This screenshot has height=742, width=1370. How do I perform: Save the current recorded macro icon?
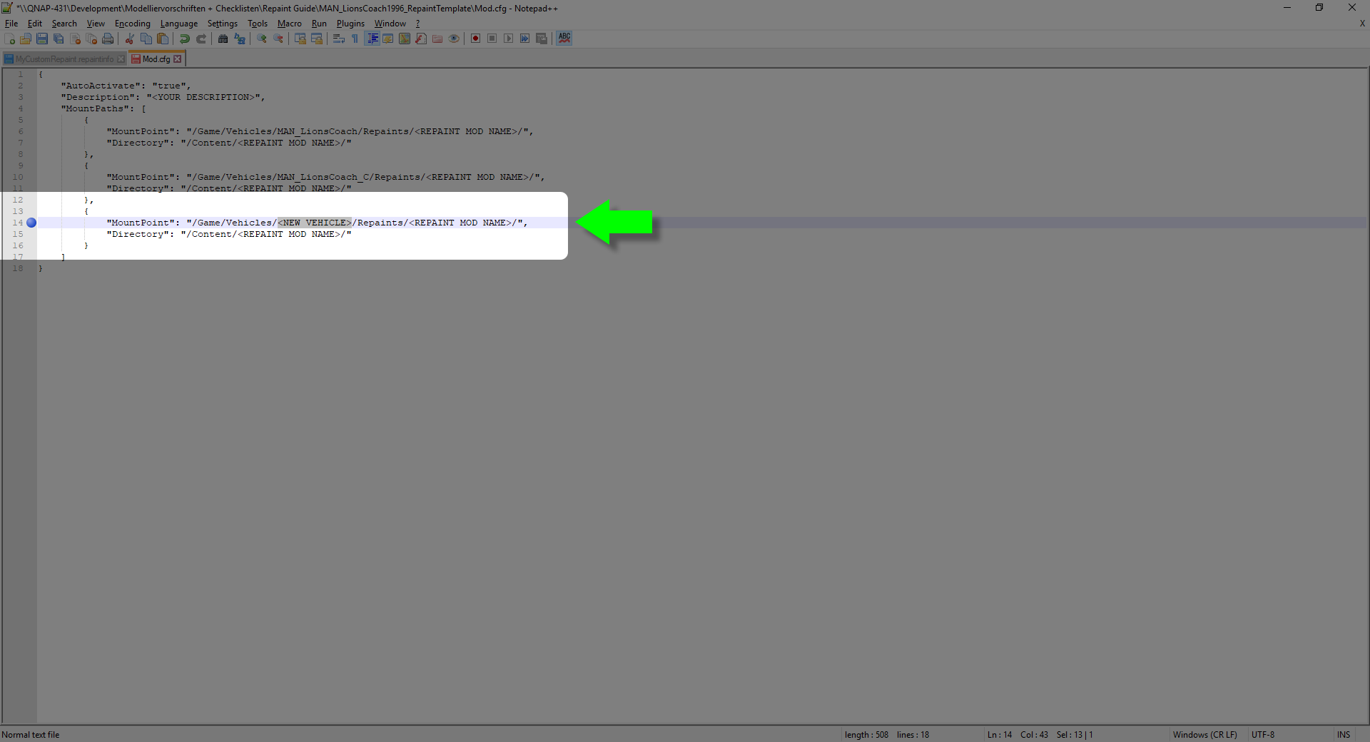[x=542, y=39]
